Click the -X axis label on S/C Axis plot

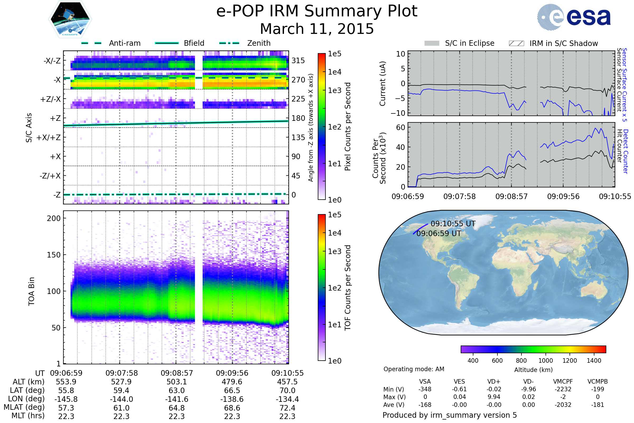pos(57,80)
